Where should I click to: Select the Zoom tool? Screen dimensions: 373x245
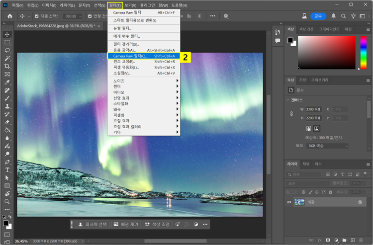(7, 202)
